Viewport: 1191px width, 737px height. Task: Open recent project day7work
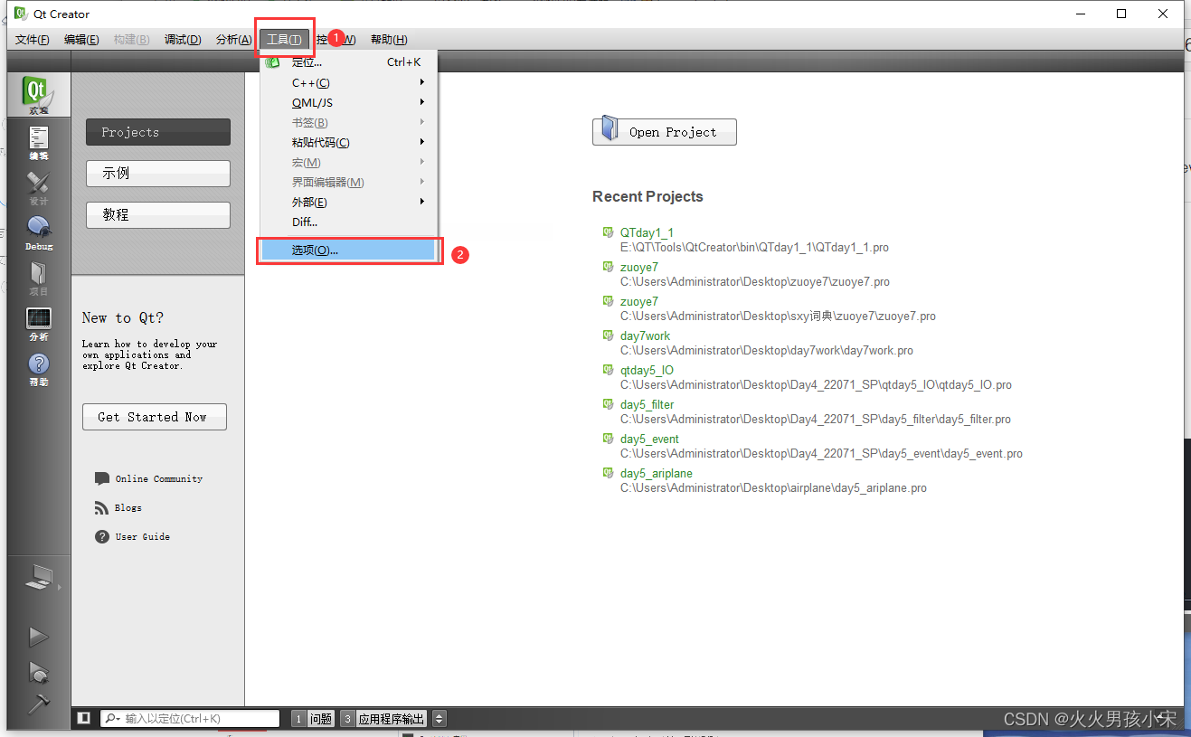645,335
